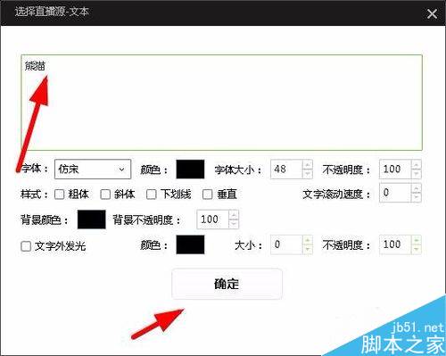Open the 背景颜色 color swatch
The width and height of the screenshot is (446, 356).
(92, 219)
